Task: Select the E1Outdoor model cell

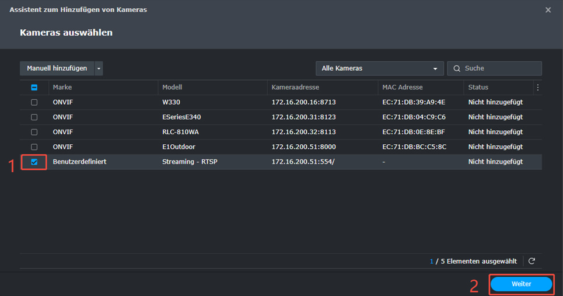Action: click(179, 147)
